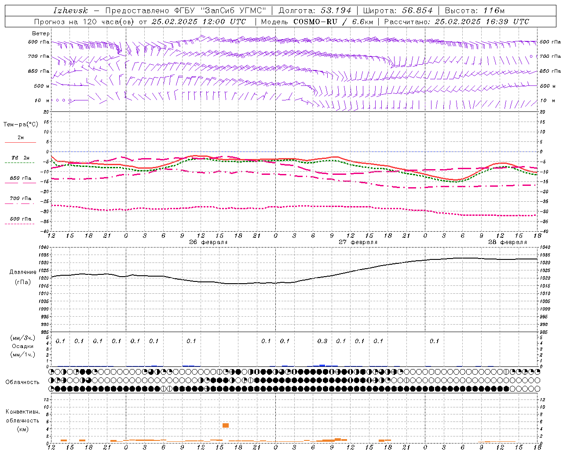Viewport: 563px width, 451px height.
Task: Click the 'Td 2м' dew point legend entry
Action: tap(20, 158)
